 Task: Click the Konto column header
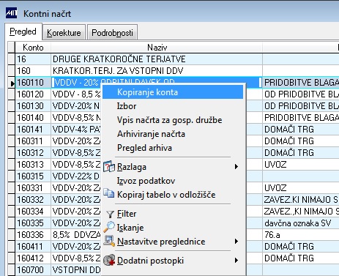(x=33, y=48)
